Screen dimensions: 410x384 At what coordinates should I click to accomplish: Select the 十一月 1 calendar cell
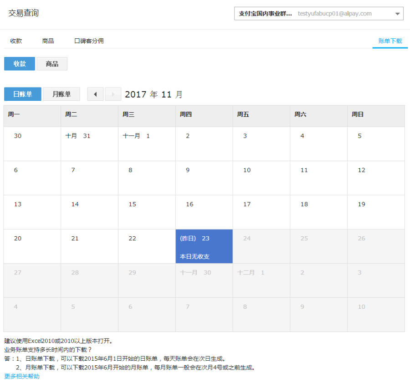point(147,144)
